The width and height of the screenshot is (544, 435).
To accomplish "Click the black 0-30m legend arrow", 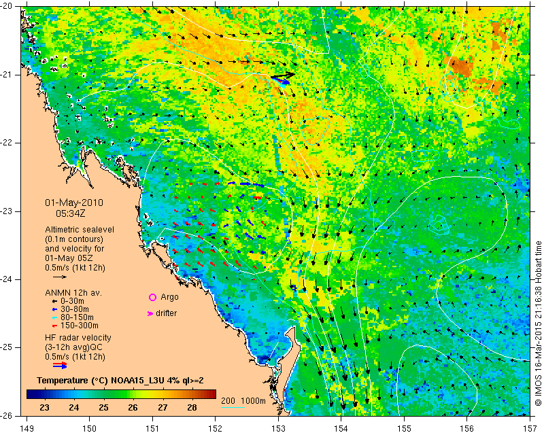I will pos(54,302).
